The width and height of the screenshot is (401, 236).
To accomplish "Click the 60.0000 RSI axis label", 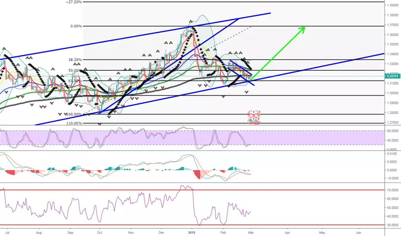I will pos(393,199).
